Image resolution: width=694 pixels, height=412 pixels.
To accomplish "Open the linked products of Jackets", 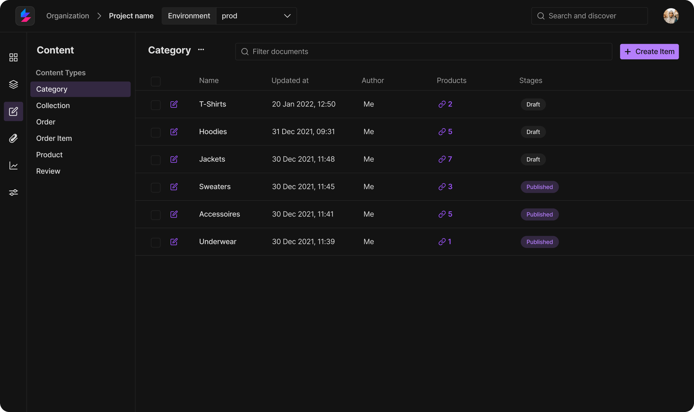I will (445, 159).
